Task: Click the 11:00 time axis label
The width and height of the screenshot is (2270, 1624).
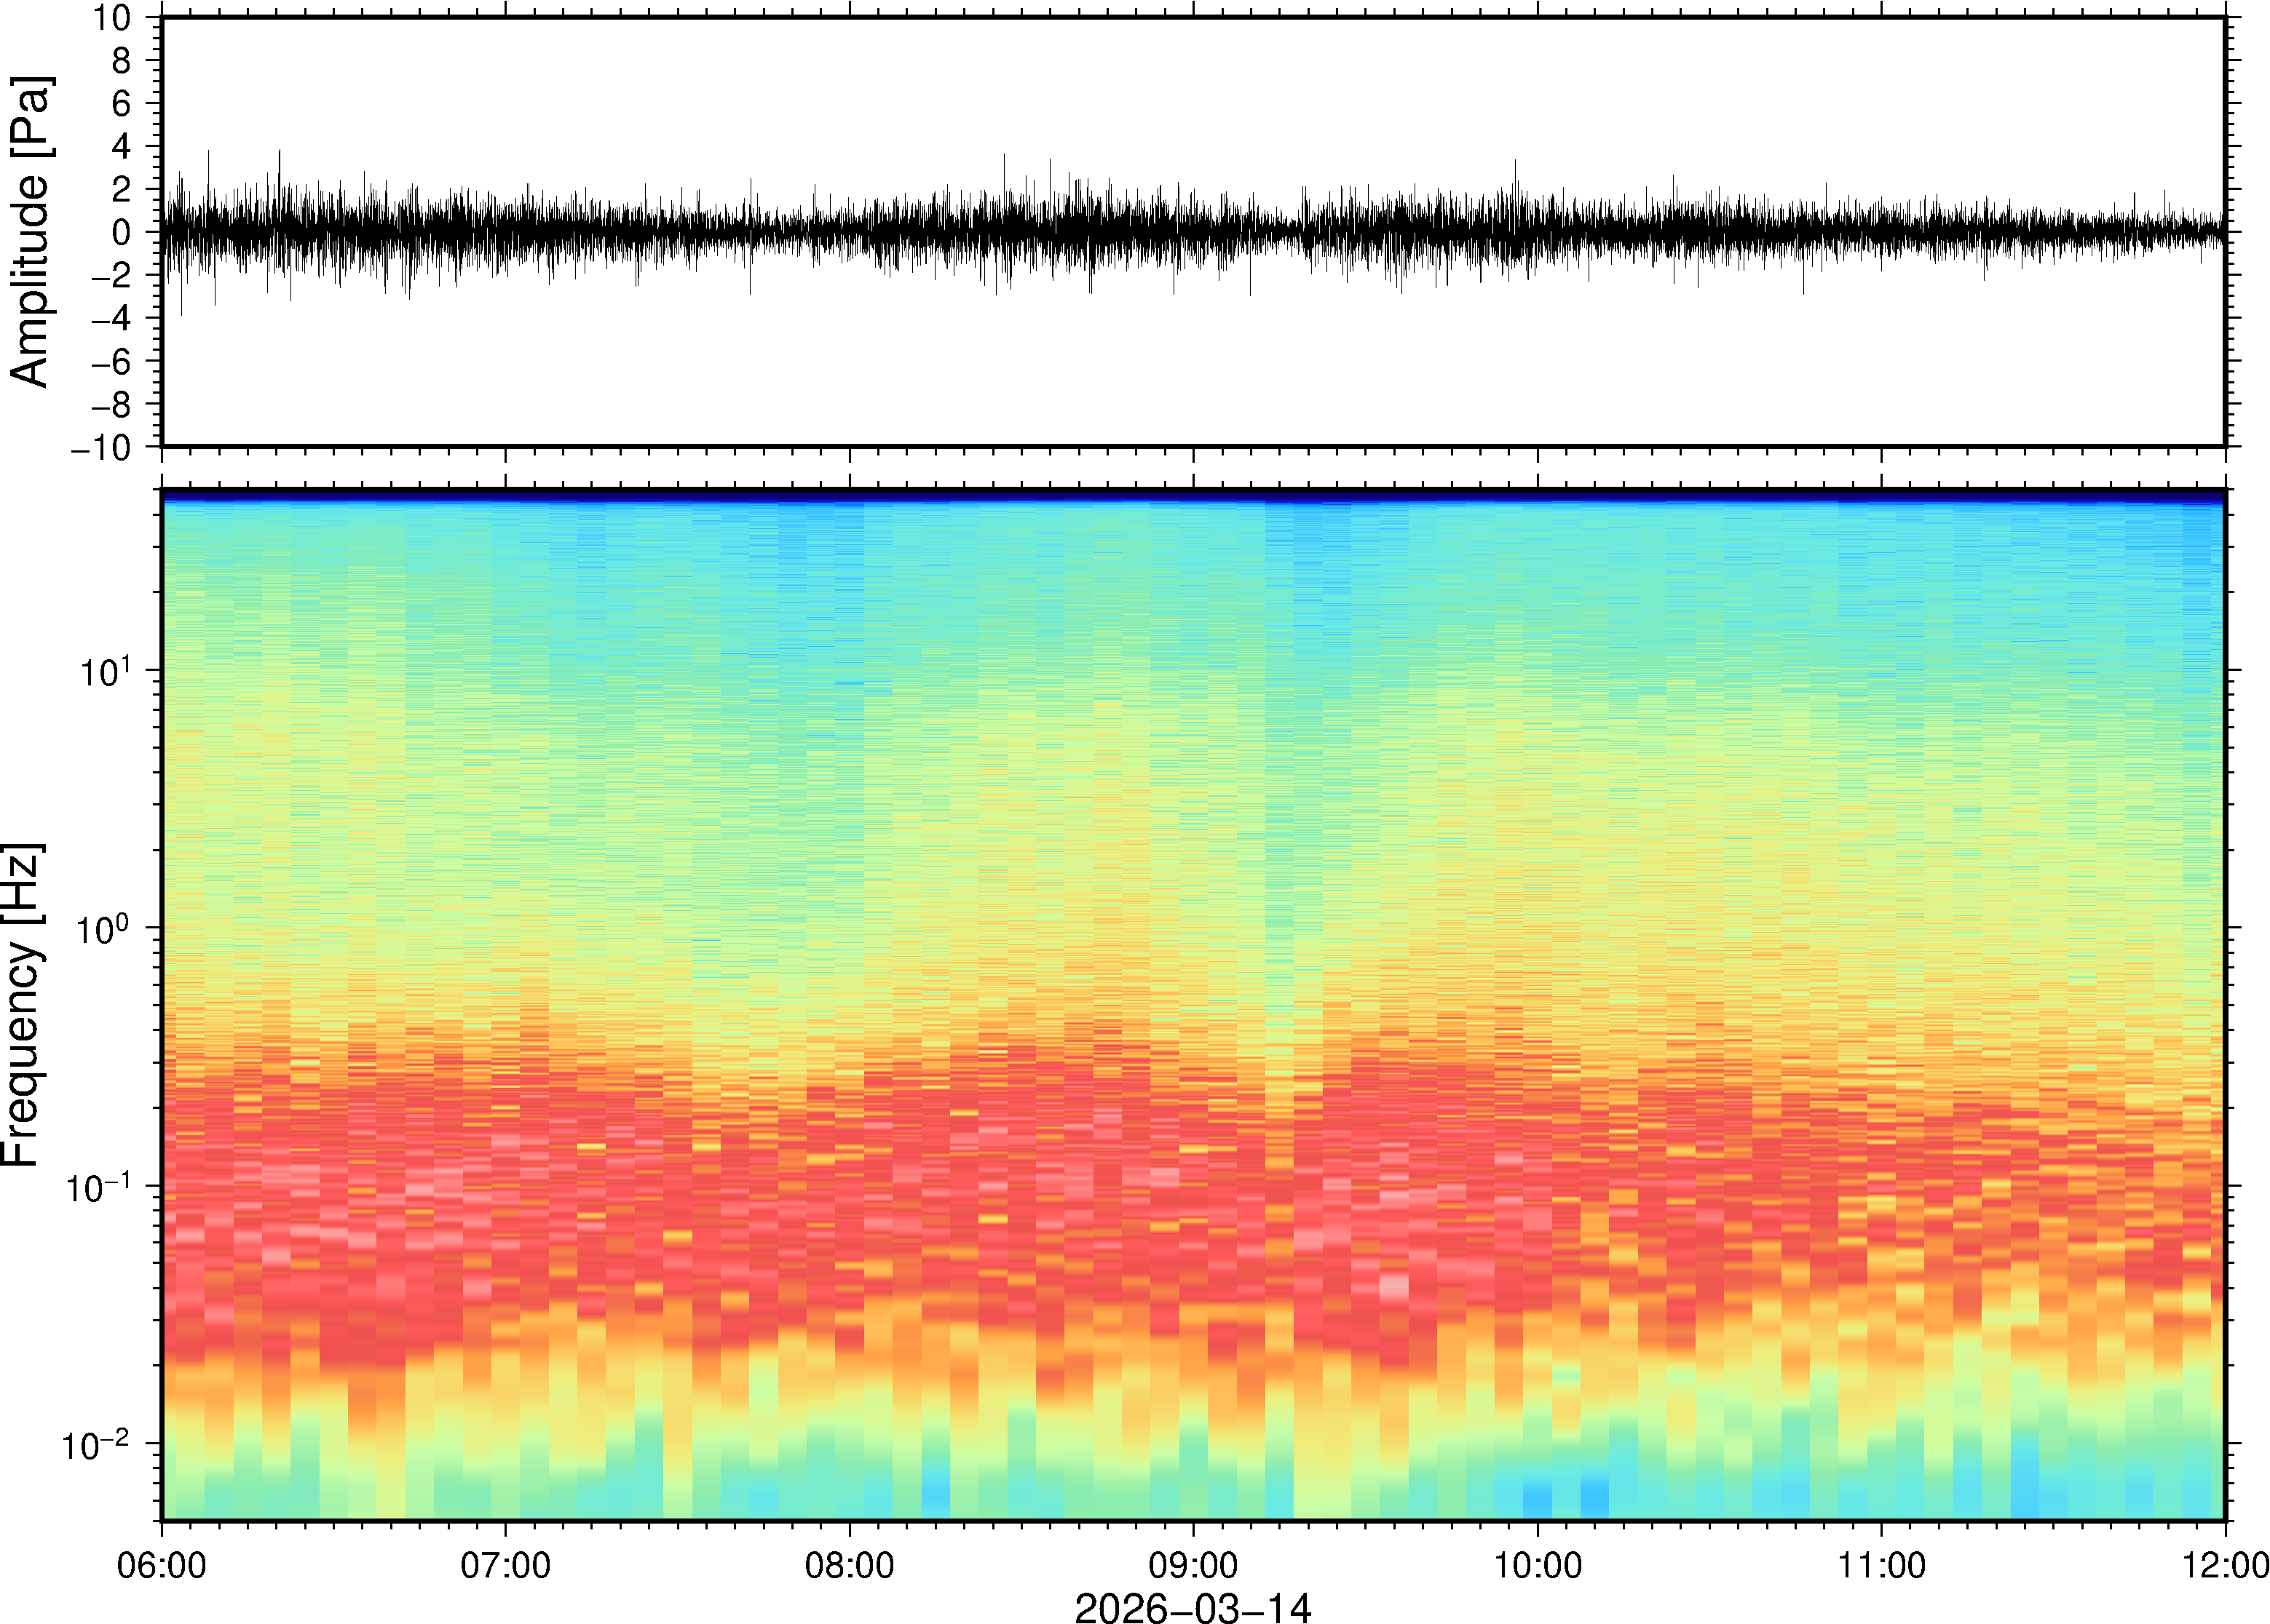Action: pyautogui.click(x=1881, y=1565)
